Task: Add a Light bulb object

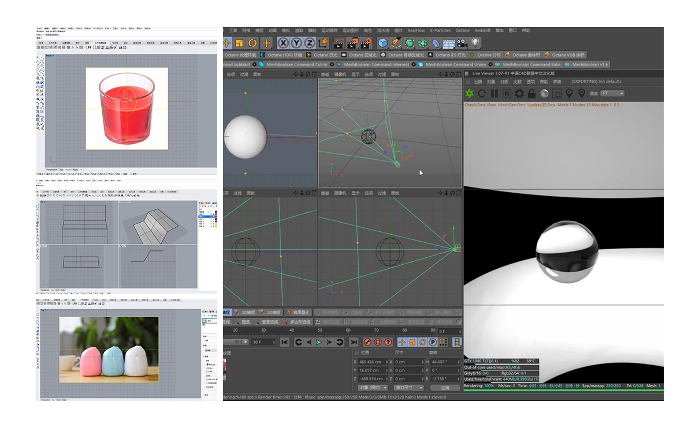Action: point(475,43)
